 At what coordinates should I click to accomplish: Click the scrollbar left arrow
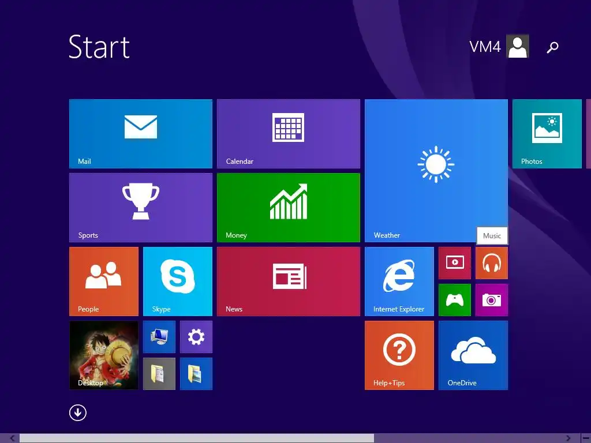(x=12, y=438)
